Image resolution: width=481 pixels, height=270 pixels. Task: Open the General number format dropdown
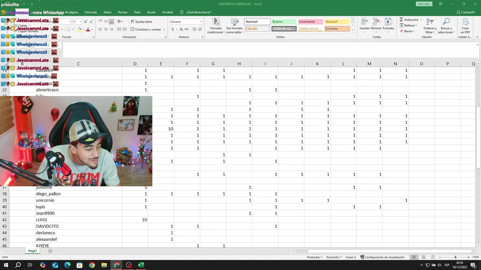tap(201, 22)
